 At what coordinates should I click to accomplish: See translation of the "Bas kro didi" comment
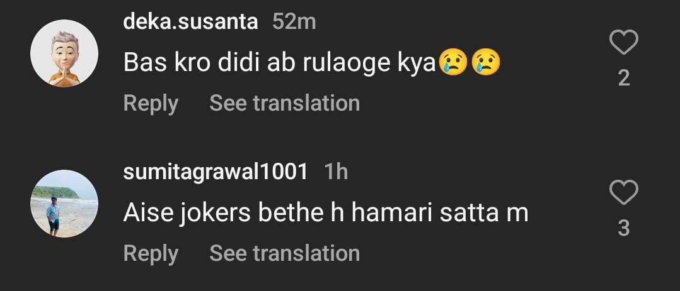point(284,103)
